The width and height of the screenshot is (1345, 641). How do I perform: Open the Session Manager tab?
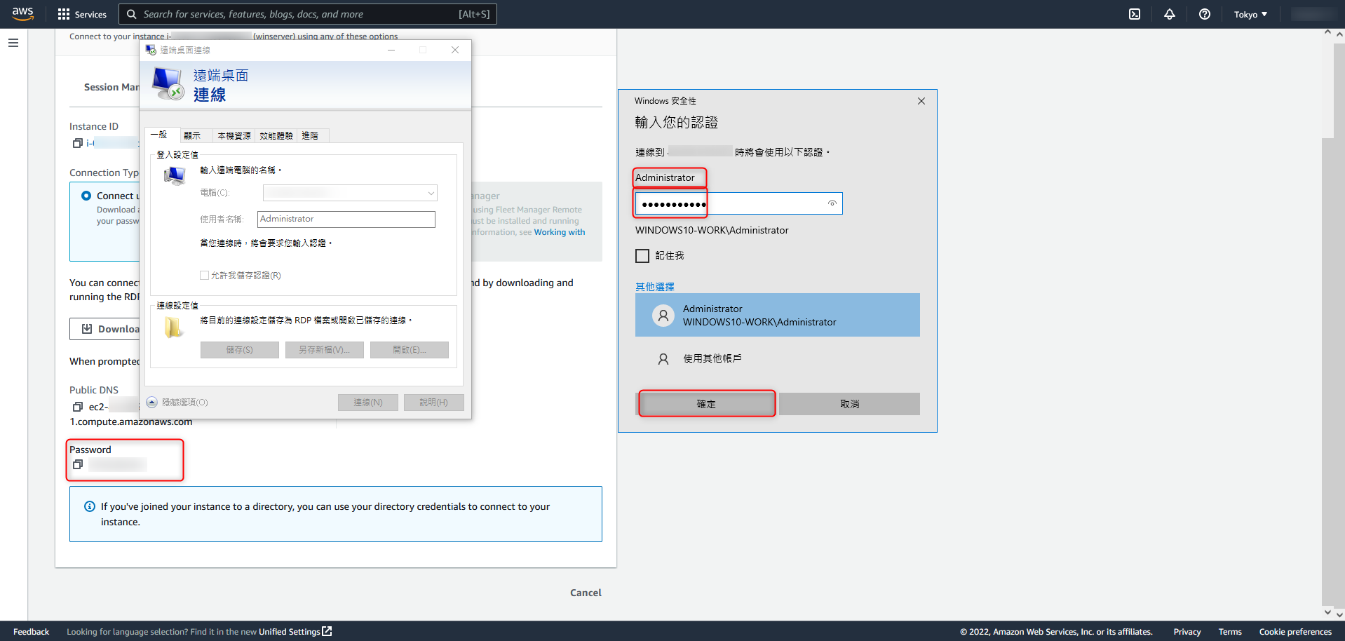click(111, 87)
